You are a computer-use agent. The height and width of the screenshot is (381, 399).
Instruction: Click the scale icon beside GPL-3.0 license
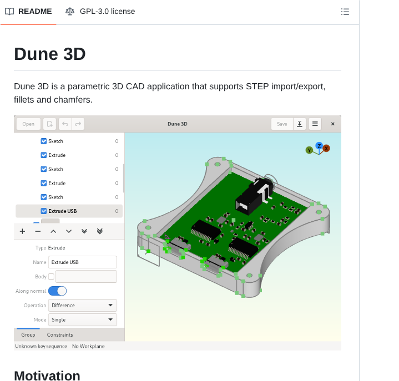tap(70, 12)
